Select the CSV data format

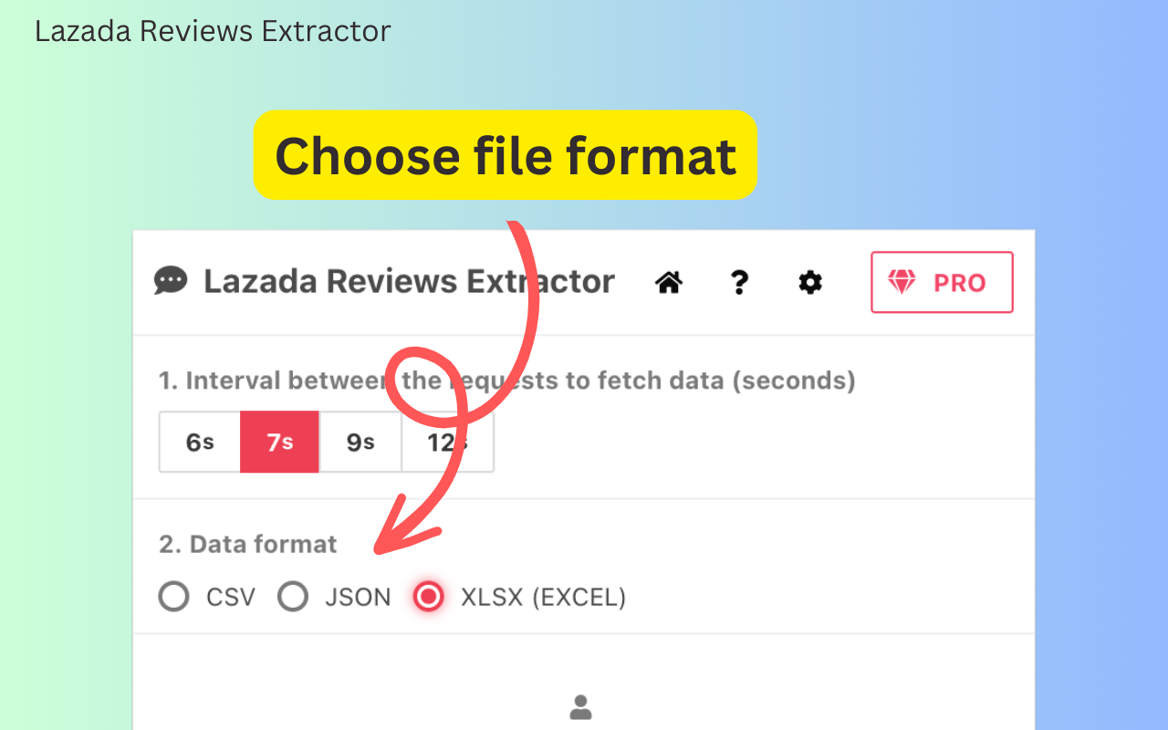click(x=173, y=596)
